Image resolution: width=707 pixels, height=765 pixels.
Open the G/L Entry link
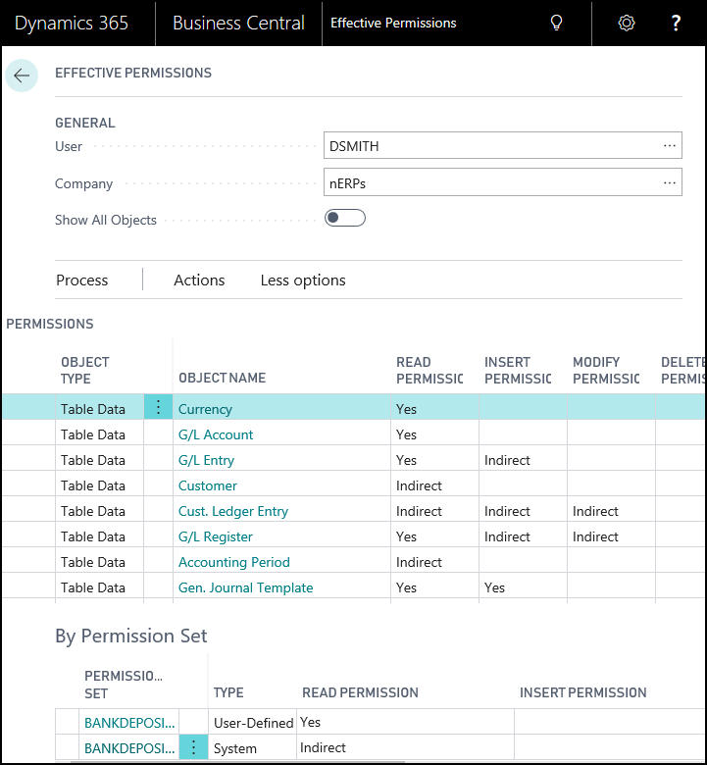(206, 460)
